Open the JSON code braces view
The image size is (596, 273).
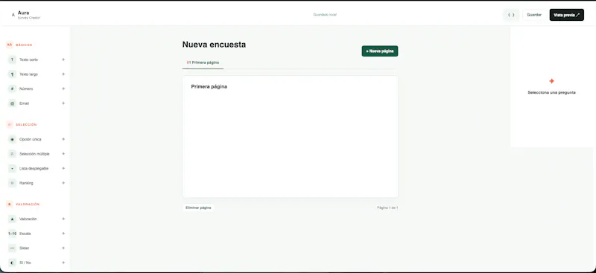(511, 15)
